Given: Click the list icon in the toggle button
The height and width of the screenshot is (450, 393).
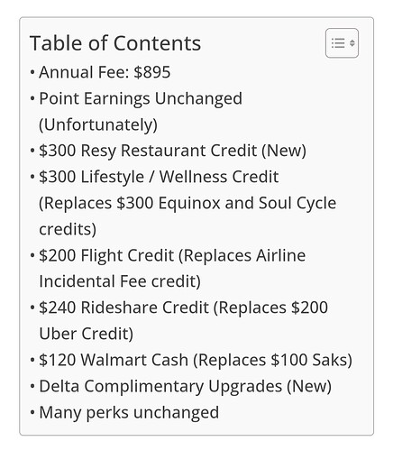Looking at the screenshot, I should [x=338, y=43].
